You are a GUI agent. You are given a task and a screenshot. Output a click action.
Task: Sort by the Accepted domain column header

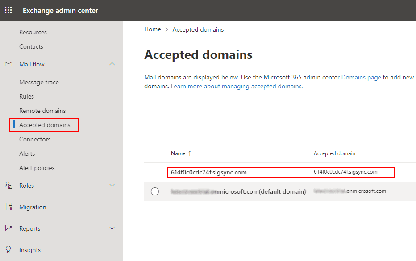[334, 153]
